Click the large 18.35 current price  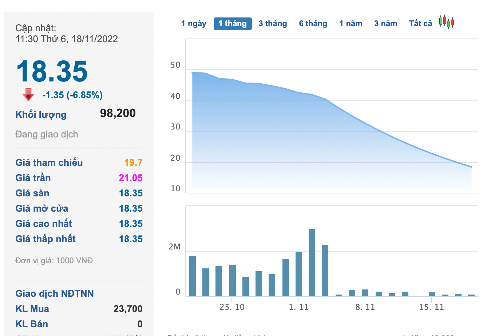(52, 71)
